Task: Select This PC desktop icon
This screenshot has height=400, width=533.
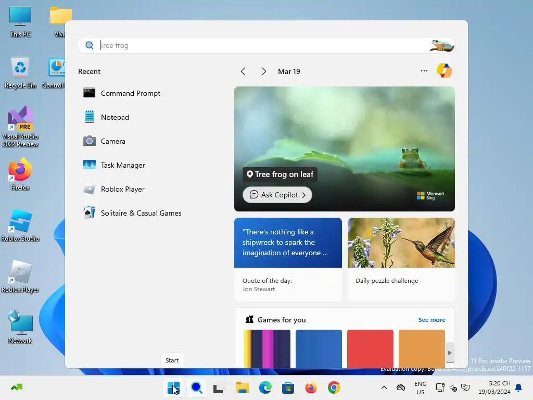Action: click(20, 22)
